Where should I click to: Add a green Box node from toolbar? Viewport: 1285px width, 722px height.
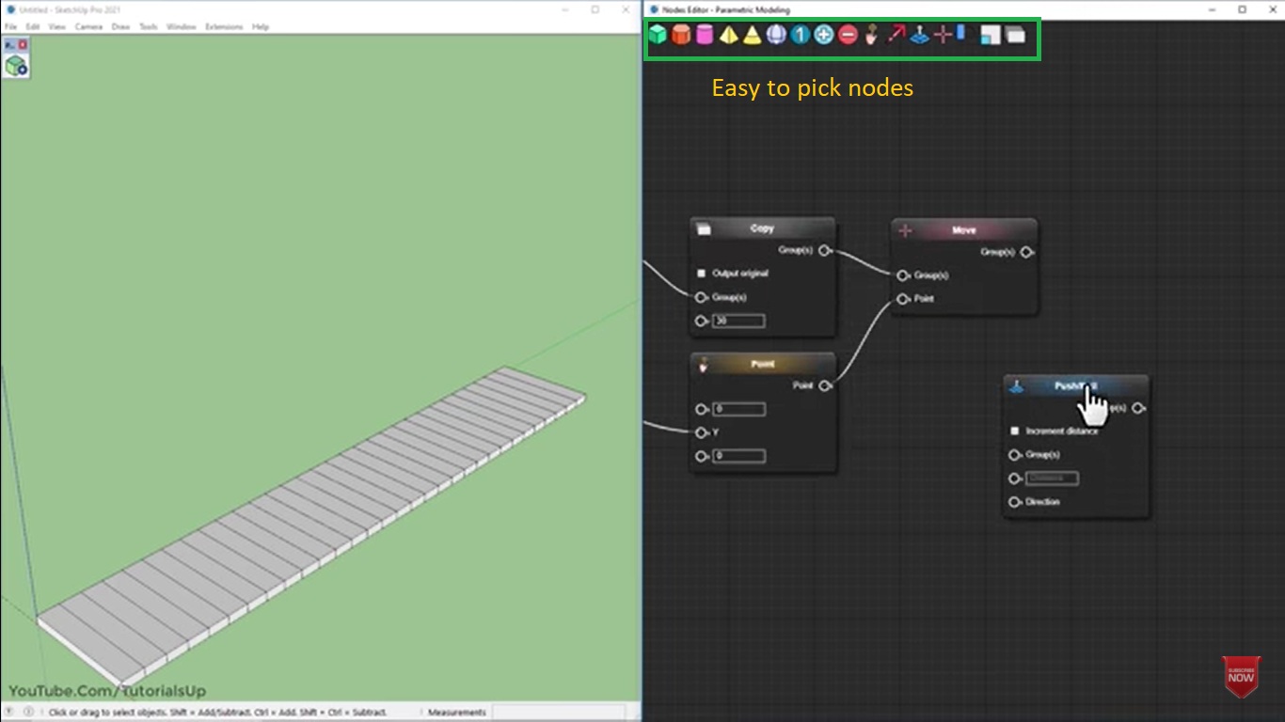point(658,36)
